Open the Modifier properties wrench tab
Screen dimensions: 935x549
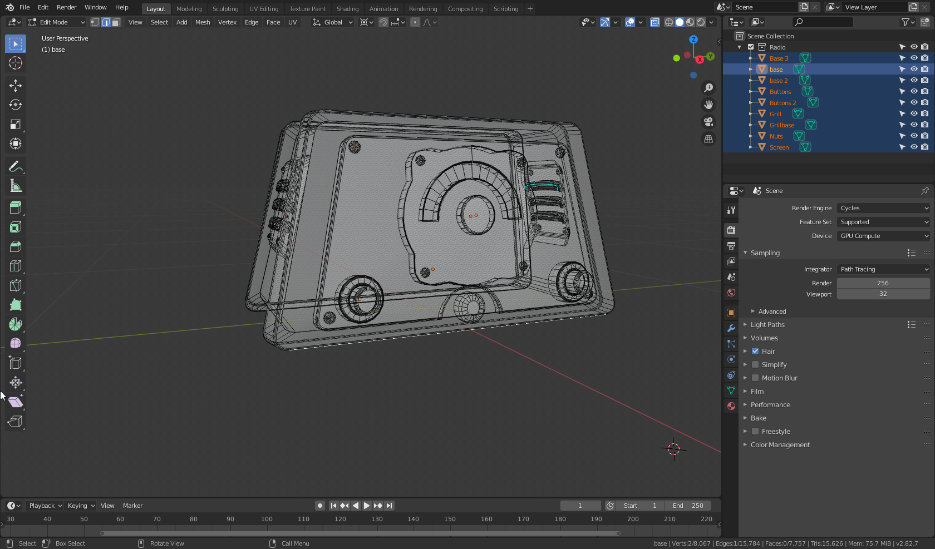click(731, 328)
